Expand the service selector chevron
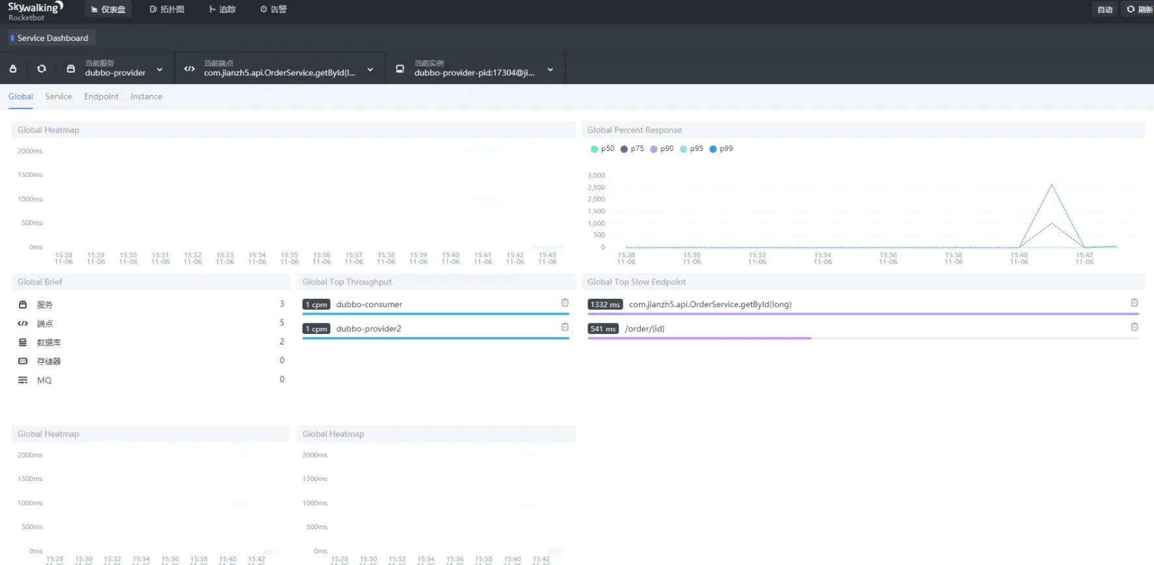 point(160,70)
